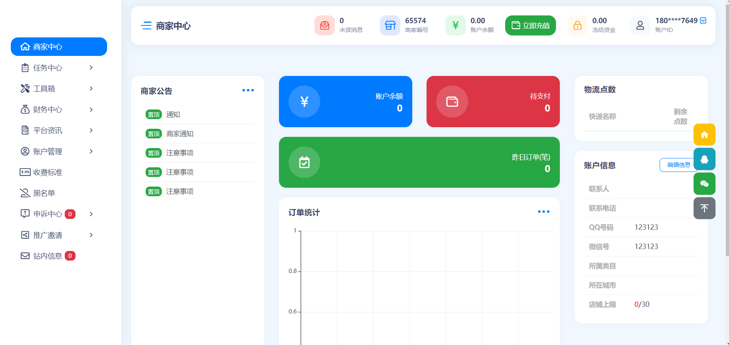Open the 通知 announcement

(173, 114)
